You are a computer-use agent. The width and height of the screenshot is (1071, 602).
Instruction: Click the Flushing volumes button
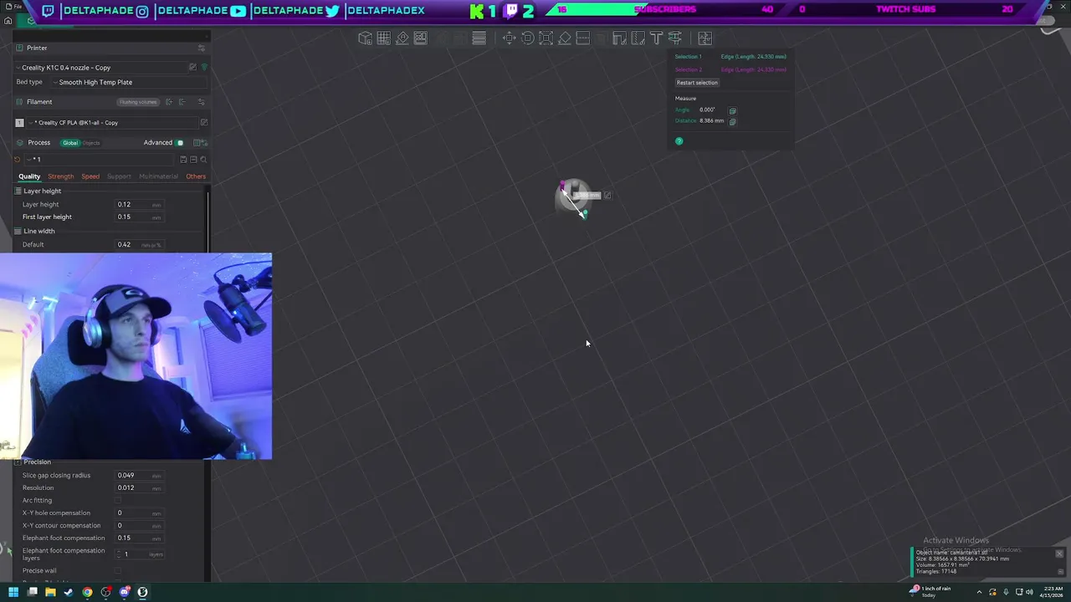(x=138, y=102)
